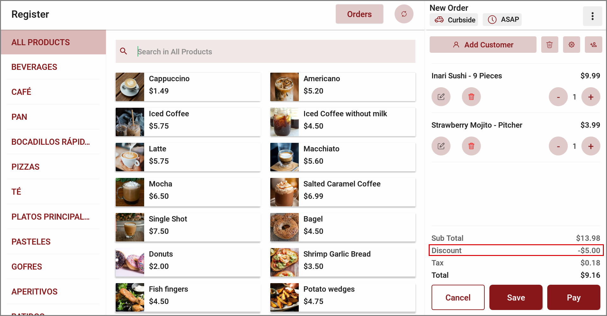The image size is (607, 316).
Task: Click the refresh products icon
Action: tap(404, 14)
